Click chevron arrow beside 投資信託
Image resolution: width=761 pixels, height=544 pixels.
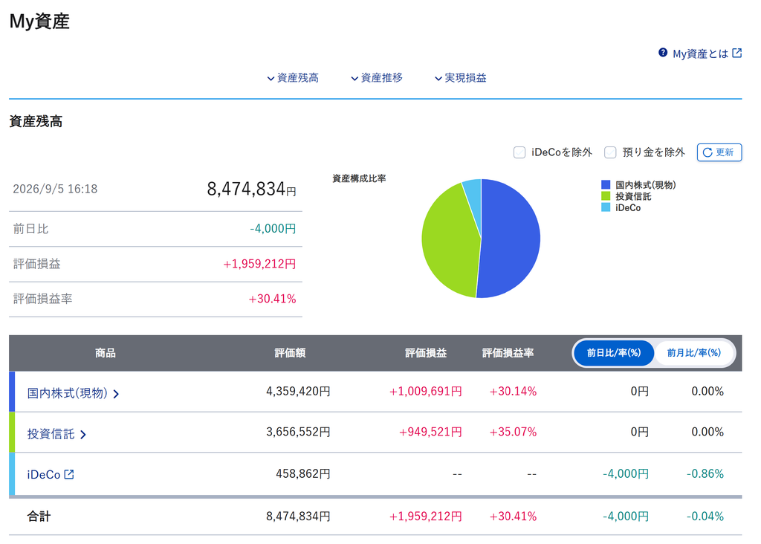coord(83,434)
